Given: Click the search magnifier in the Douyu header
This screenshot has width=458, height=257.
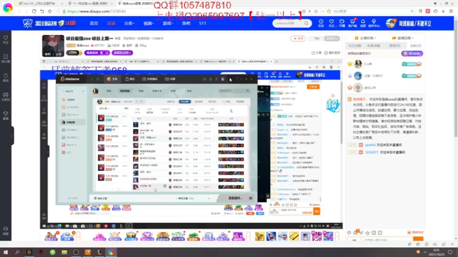Looking at the screenshot, I should pyautogui.click(x=306, y=23).
